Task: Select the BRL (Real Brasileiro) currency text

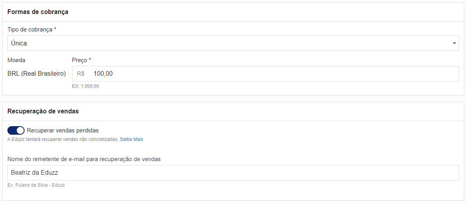Action: [37, 74]
